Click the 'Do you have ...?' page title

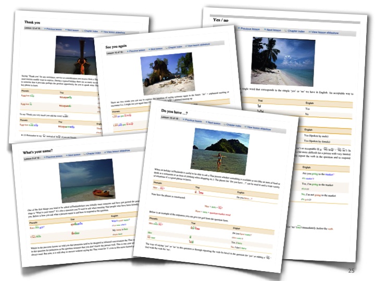click(x=174, y=112)
